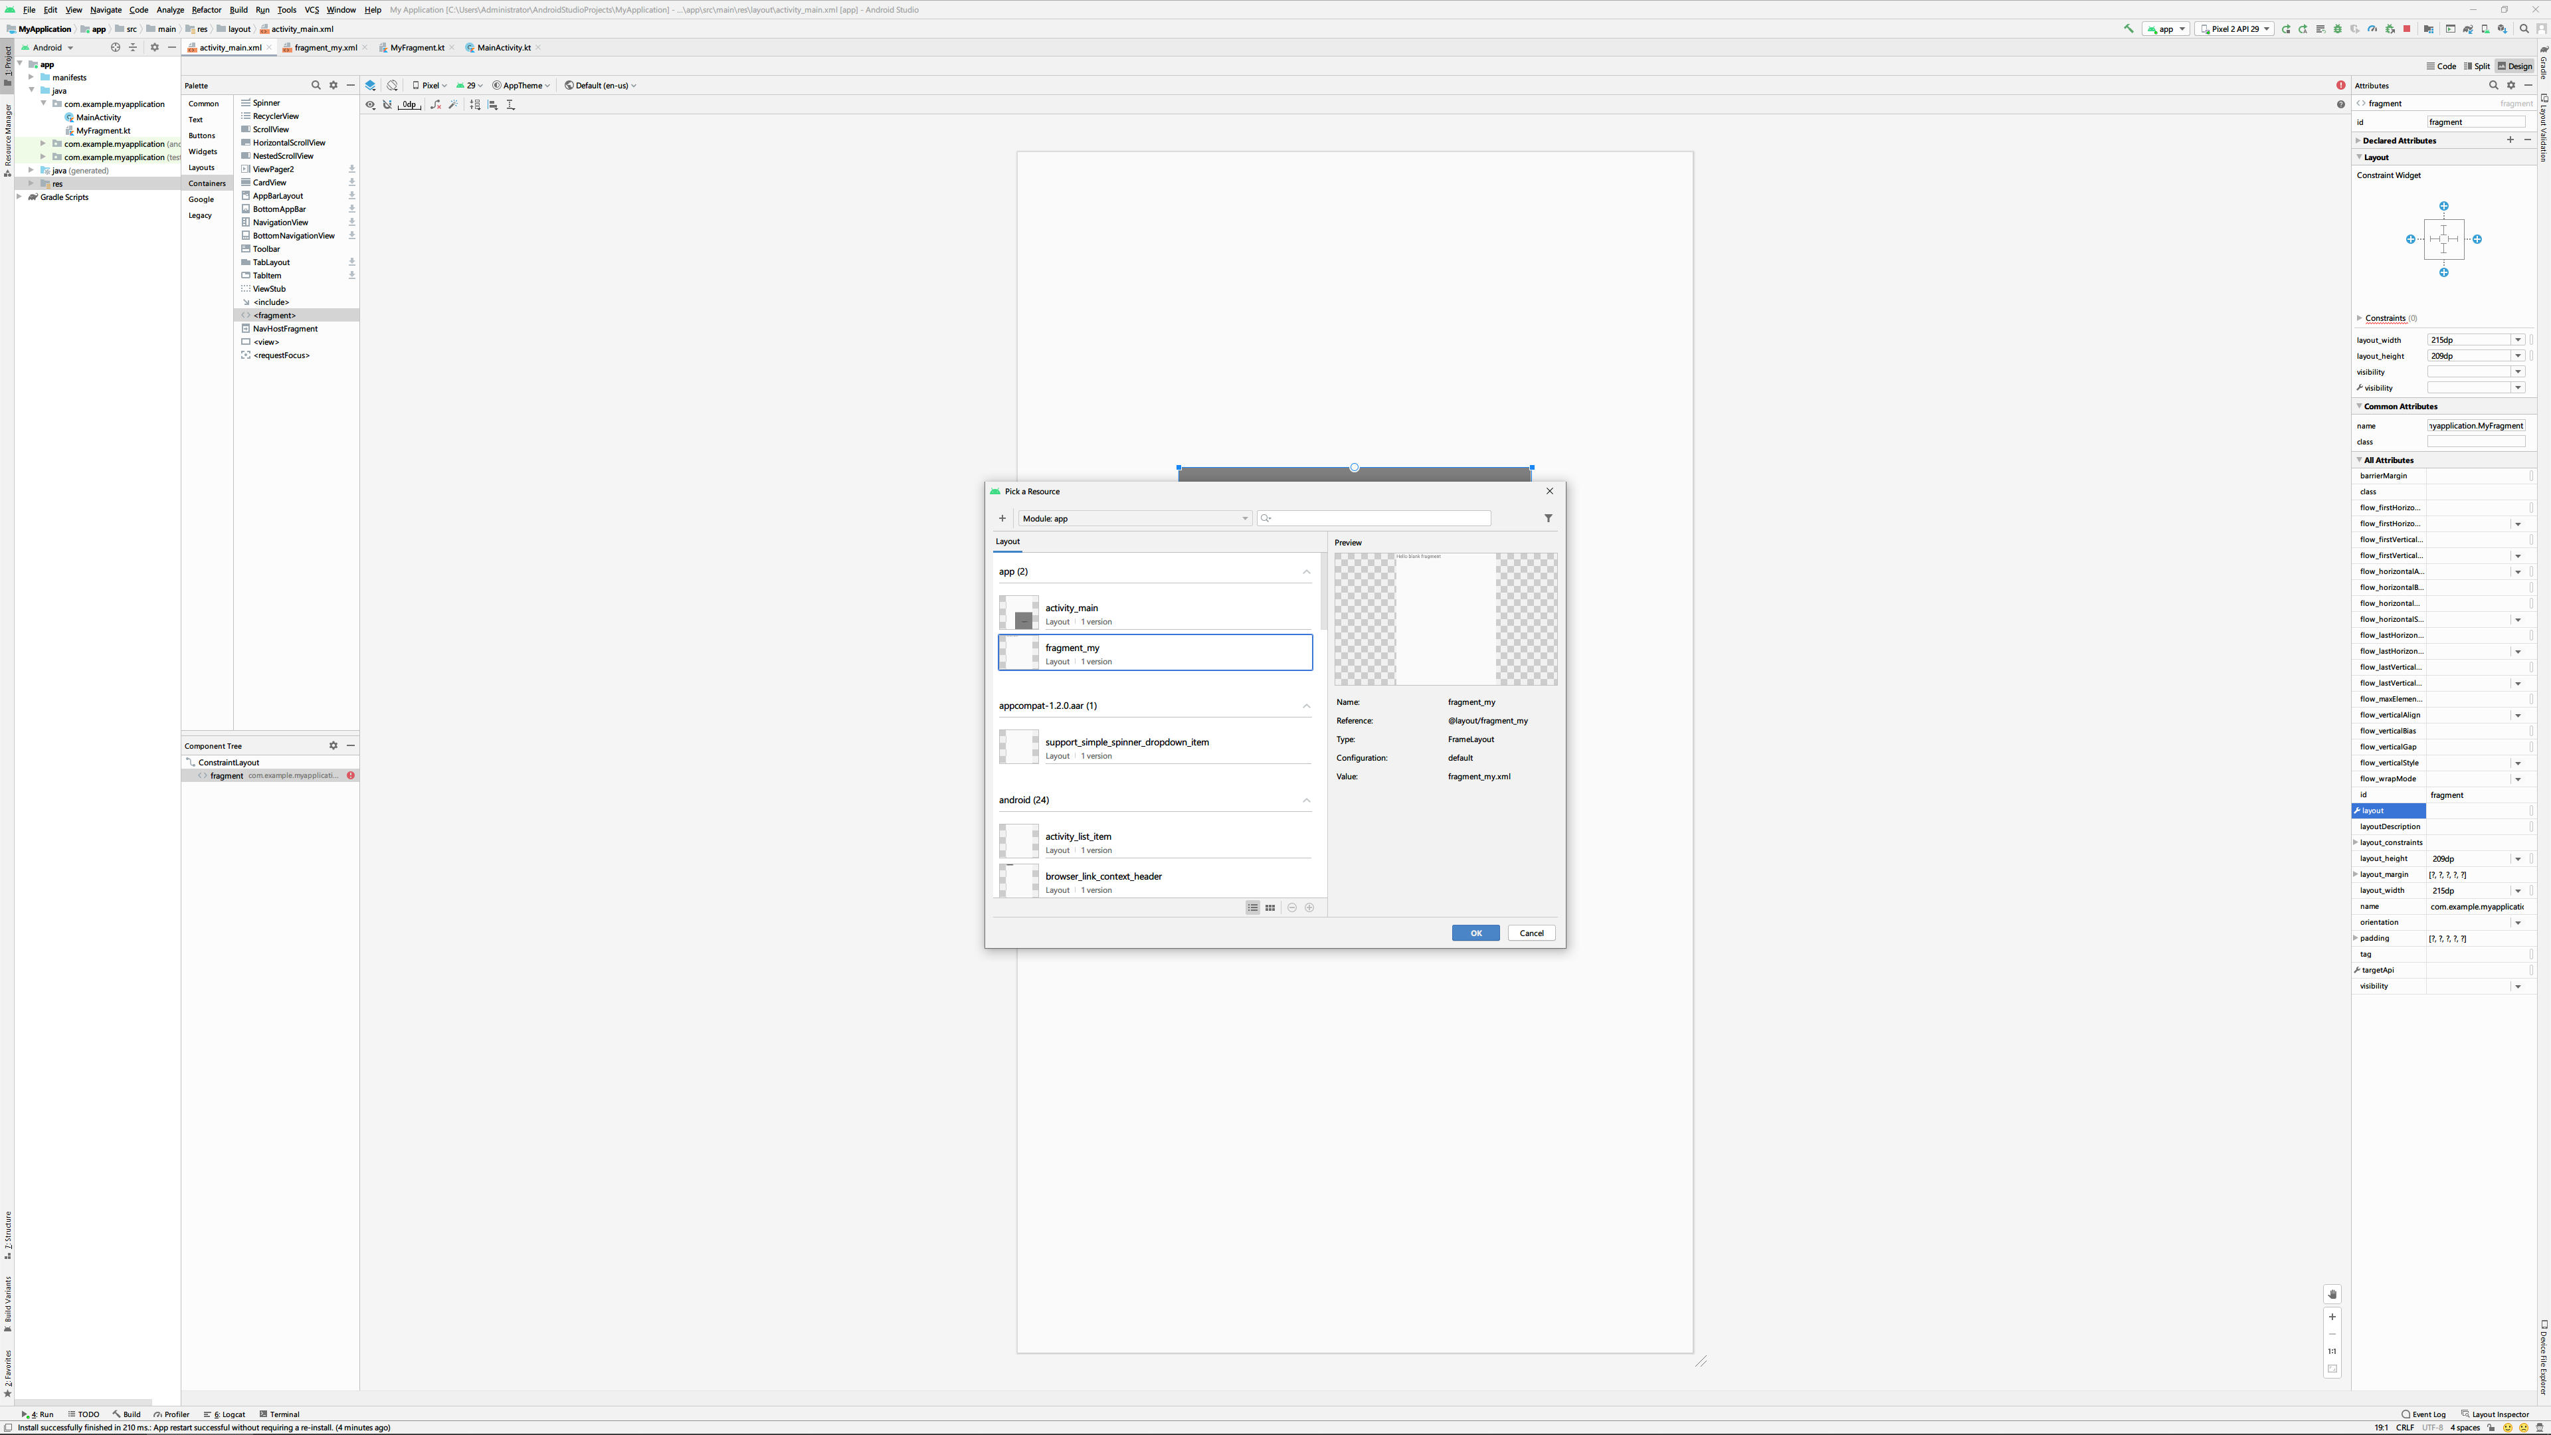Open the fragment_my.xml editor tab
This screenshot has width=2551, height=1435.
[326, 48]
